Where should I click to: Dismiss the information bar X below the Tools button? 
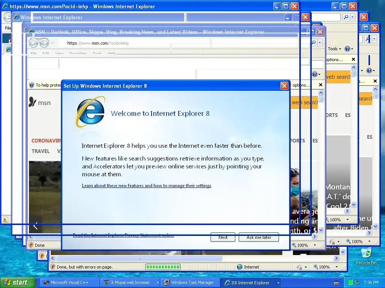(x=353, y=59)
